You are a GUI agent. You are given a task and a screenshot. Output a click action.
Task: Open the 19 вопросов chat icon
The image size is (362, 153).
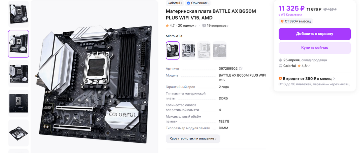tap(204, 26)
